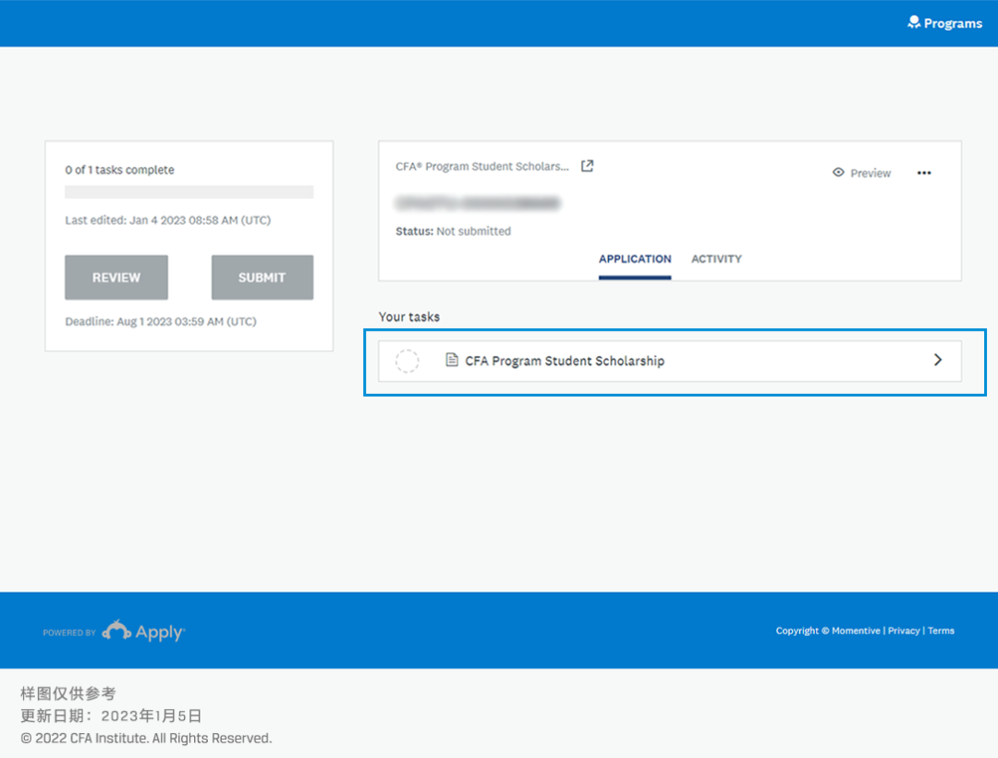Open the Privacy link
The height and width of the screenshot is (758, 998).
pyautogui.click(x=904, y=630)
